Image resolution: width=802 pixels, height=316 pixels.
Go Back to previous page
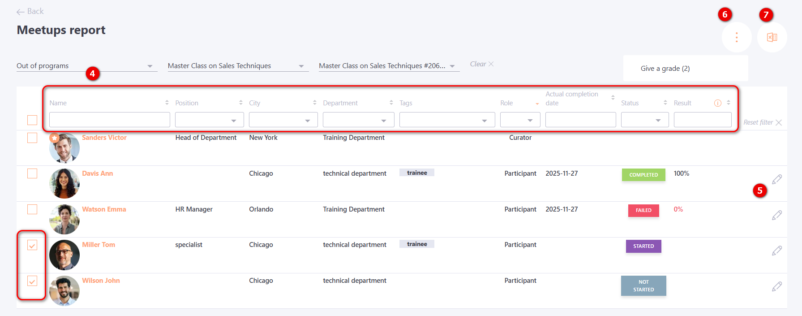(30, 12)
